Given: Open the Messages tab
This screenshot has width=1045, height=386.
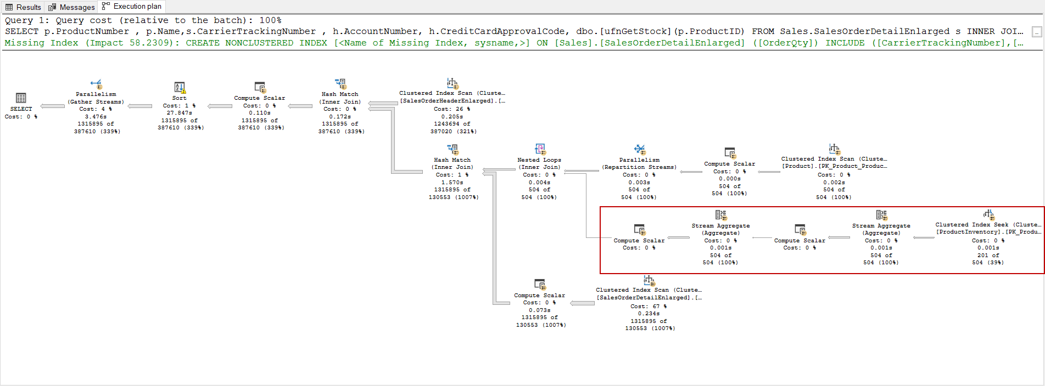Looking at the screenshot, I should point(71,7).
